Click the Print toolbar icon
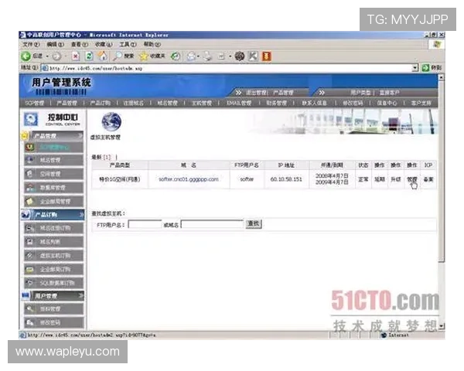Image resolution: width=464 pixels, height=371 pixels. [x=208, y=56]
